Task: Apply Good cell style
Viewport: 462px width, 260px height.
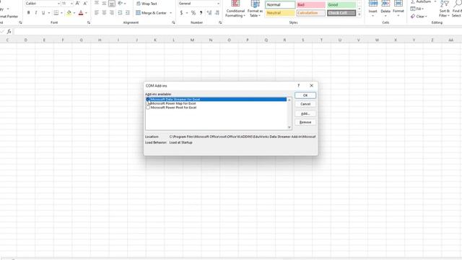Action: click(341, 5)
